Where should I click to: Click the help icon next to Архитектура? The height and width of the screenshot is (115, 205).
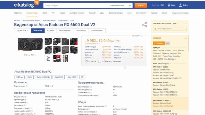point(25,100)
